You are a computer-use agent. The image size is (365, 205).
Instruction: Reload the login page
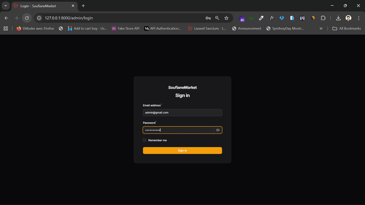(x=27, y=18)
